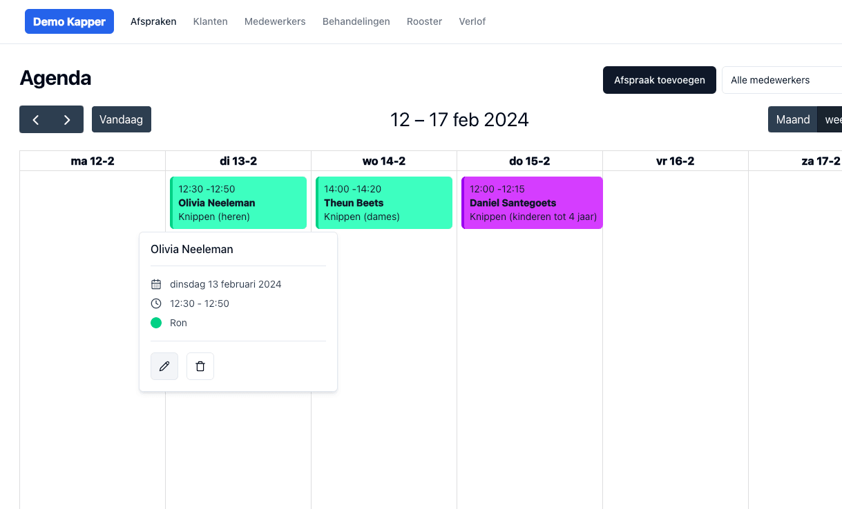Viewport: 842px width, 509px height.
Task: Open the Klanten tab
Action: 210,21
